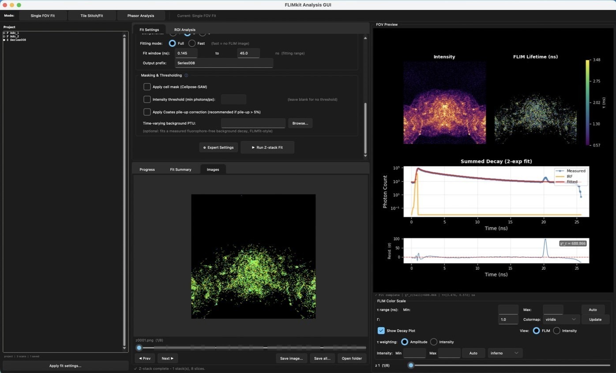Click the Output prefix input field
Screen dimensions: 616x373
click(224, 63)
